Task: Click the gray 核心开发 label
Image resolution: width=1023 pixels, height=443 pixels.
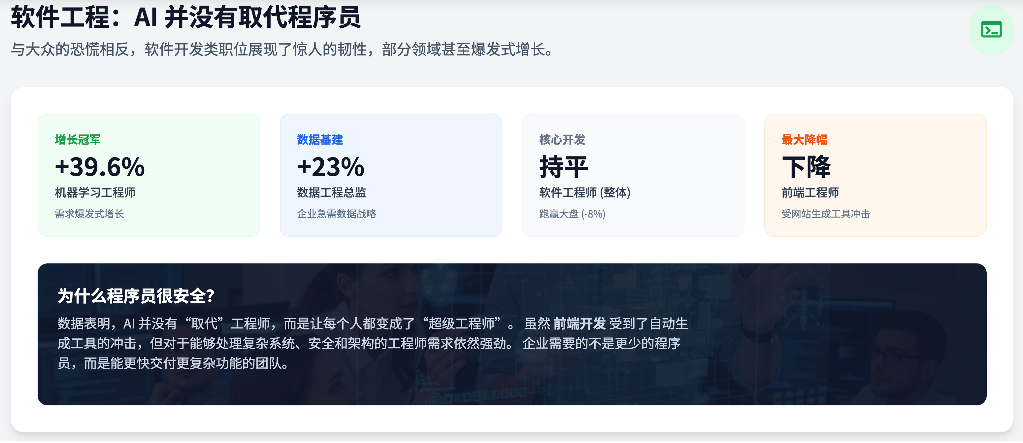Action: pos(562,140)
